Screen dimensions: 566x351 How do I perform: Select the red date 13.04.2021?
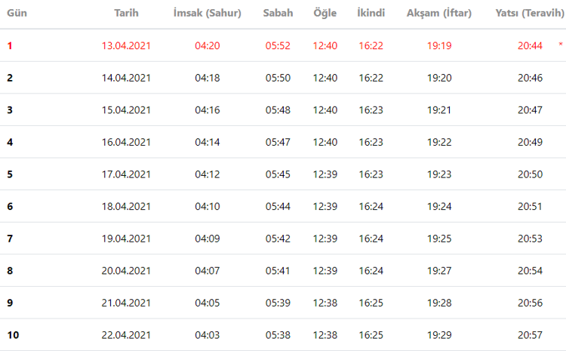pyautogui.click(x=126, y=45)
